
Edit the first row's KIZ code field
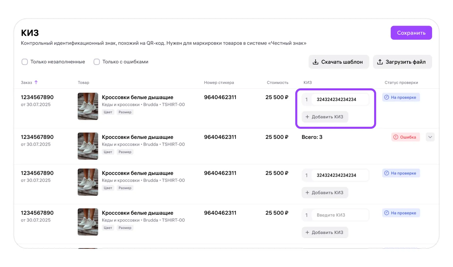tap(339, 99)
